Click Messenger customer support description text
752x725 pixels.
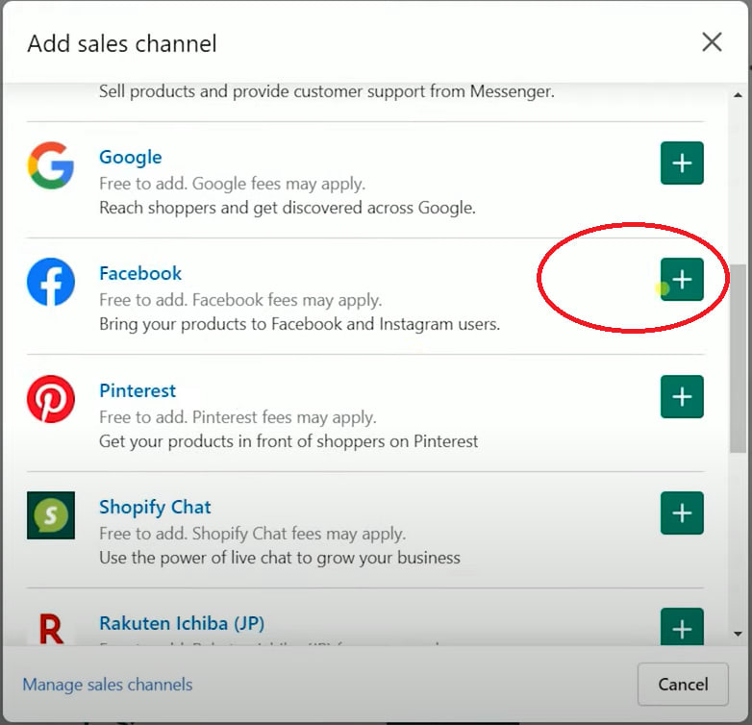pyautogui.click(x=327, y=91)
